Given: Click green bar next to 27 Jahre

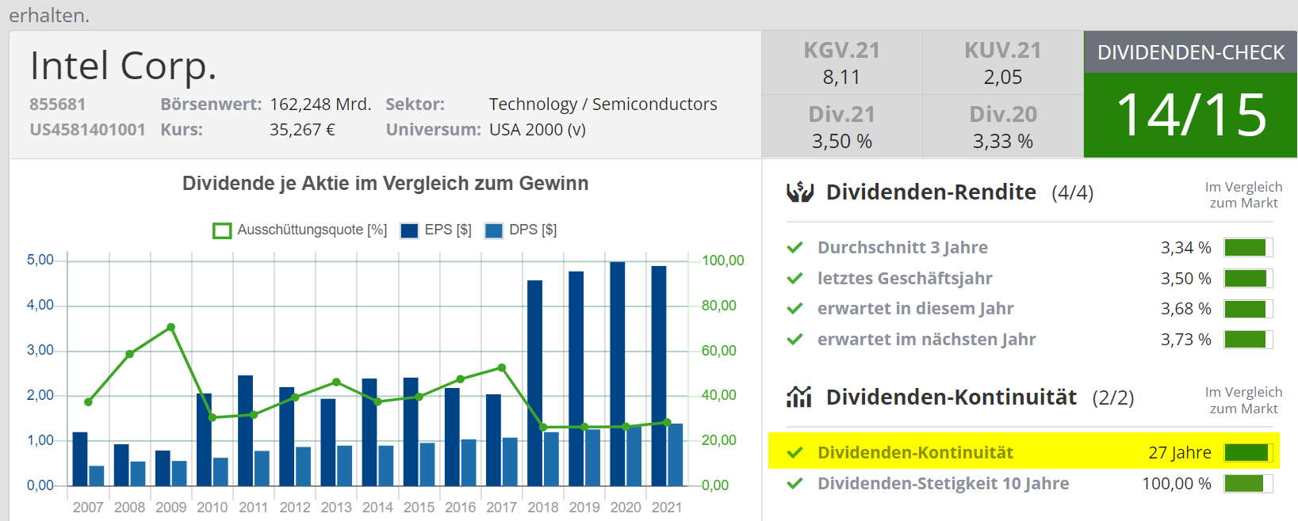Looking at the screenshot, I should (1248, 453).
